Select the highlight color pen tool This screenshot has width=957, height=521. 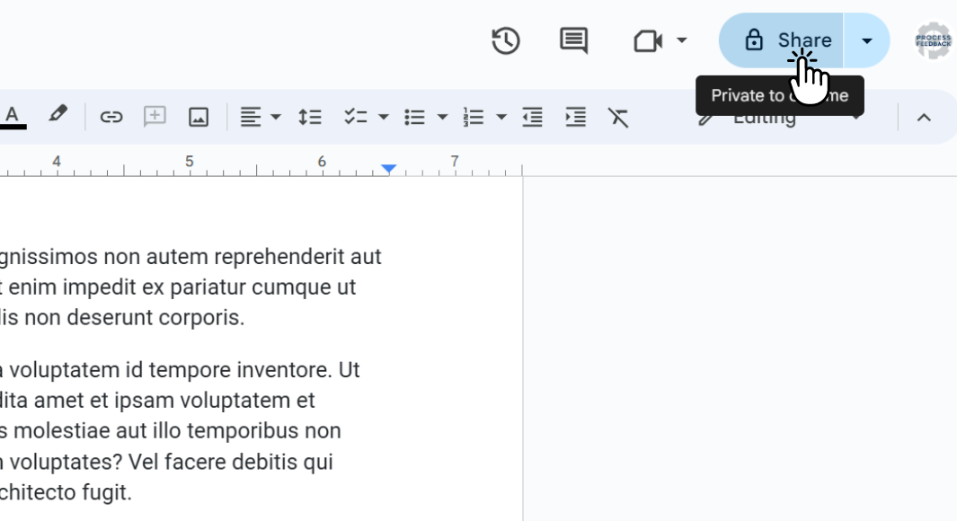point(58,116)
